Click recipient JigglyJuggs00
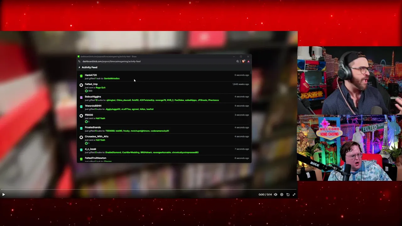 (x=113, y=109)
